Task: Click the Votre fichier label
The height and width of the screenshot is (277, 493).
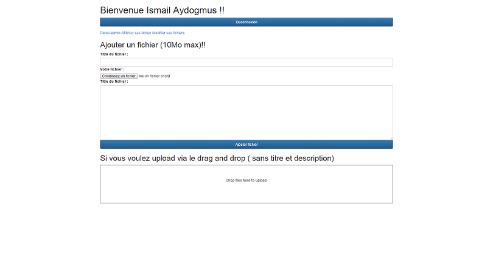Action: [x=111, y=69]
